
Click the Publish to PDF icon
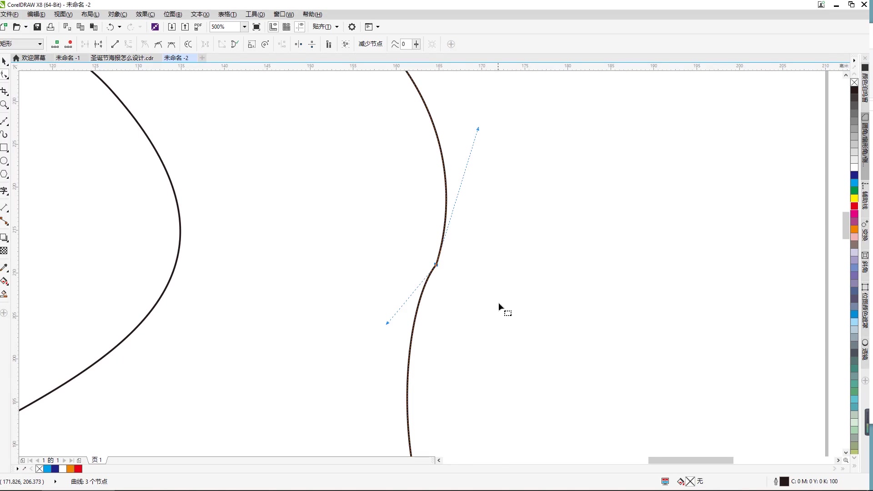(x=198, y=27)
